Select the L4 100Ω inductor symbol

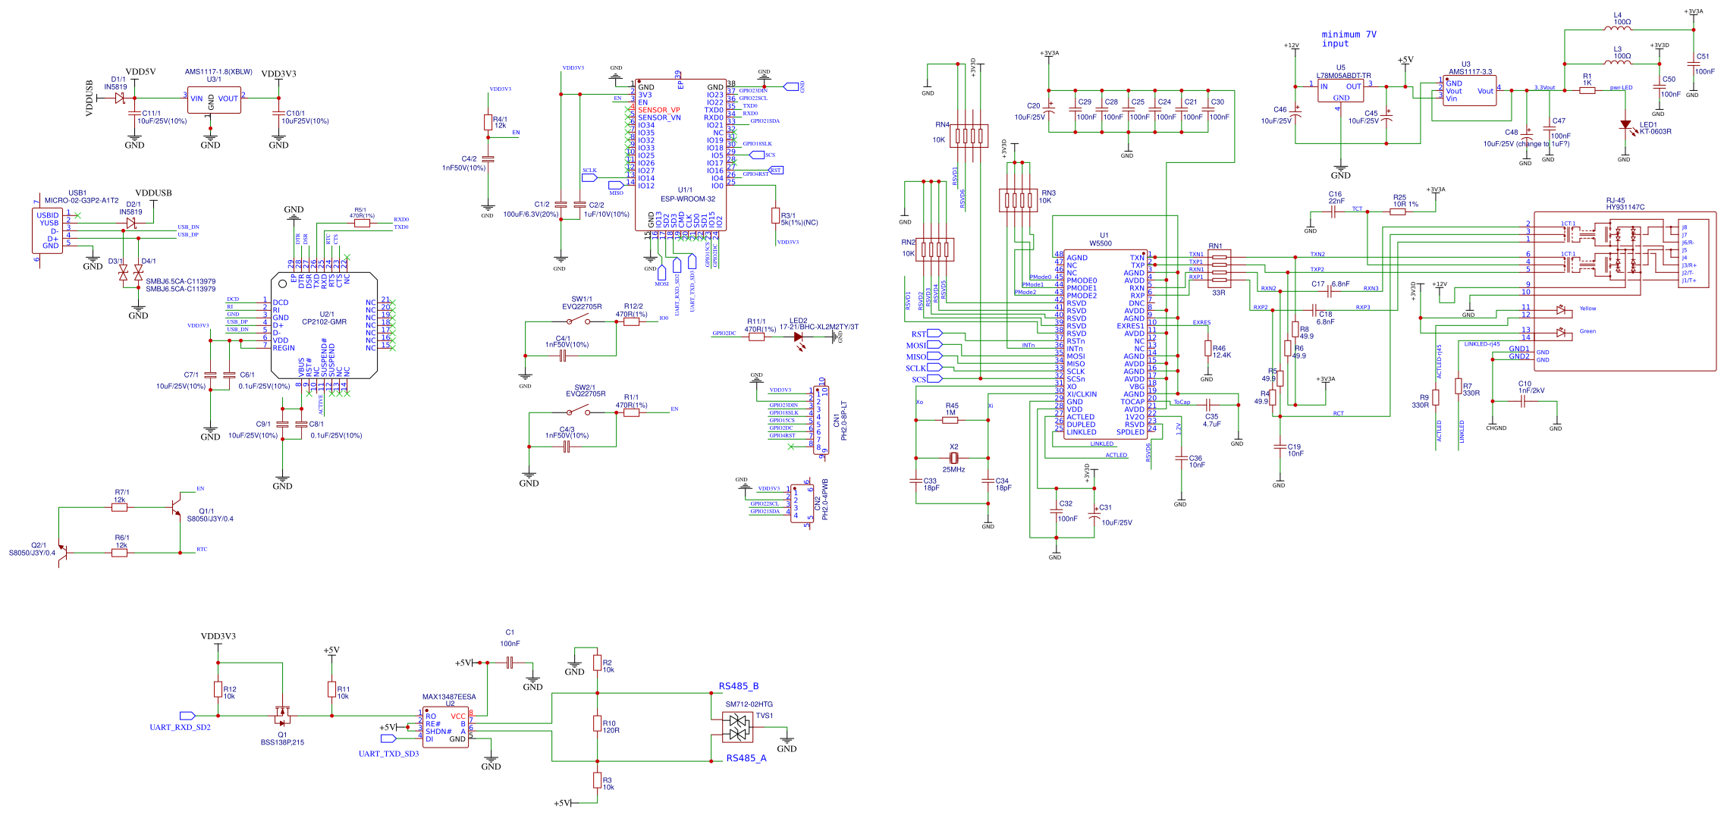tap(1617, 29)
